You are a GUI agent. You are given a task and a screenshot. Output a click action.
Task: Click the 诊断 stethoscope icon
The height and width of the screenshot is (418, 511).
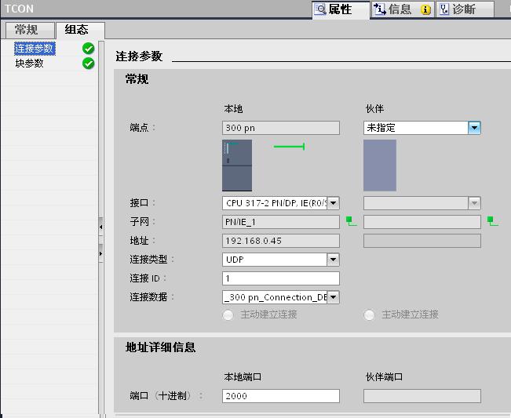pyautogui.click(x=443, y=9)
